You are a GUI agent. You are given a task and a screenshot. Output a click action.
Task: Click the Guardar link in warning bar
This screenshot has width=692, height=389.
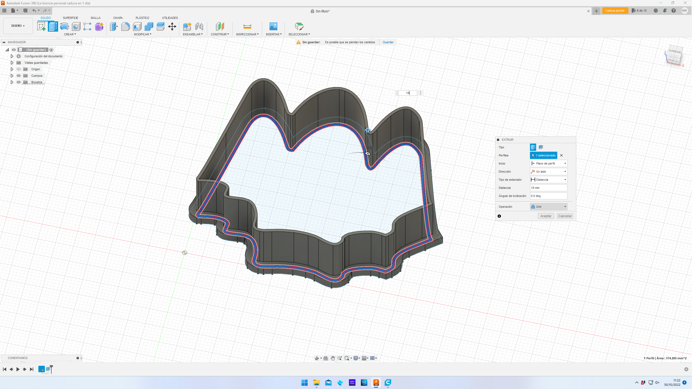click(388, 42)
